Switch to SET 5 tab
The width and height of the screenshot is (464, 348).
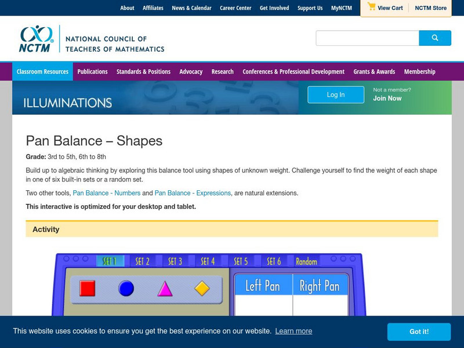pyautogui.click(x=241, y=262)
